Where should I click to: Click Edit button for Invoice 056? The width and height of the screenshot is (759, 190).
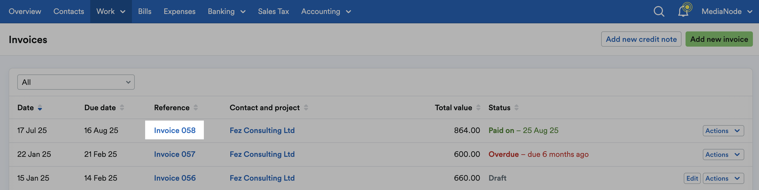tap(692, 178)
